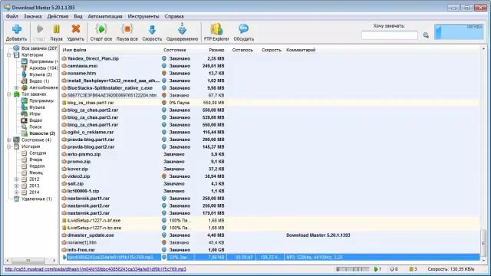Select the info-free.rar download row
491x276 pixels.
[270, 250]
